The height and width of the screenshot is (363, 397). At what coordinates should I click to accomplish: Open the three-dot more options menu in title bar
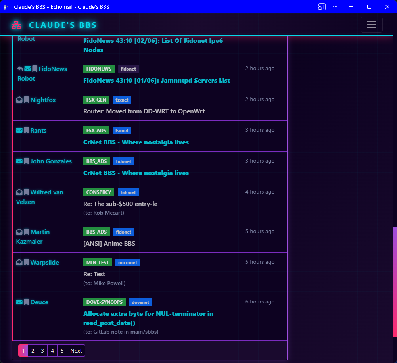335,7
